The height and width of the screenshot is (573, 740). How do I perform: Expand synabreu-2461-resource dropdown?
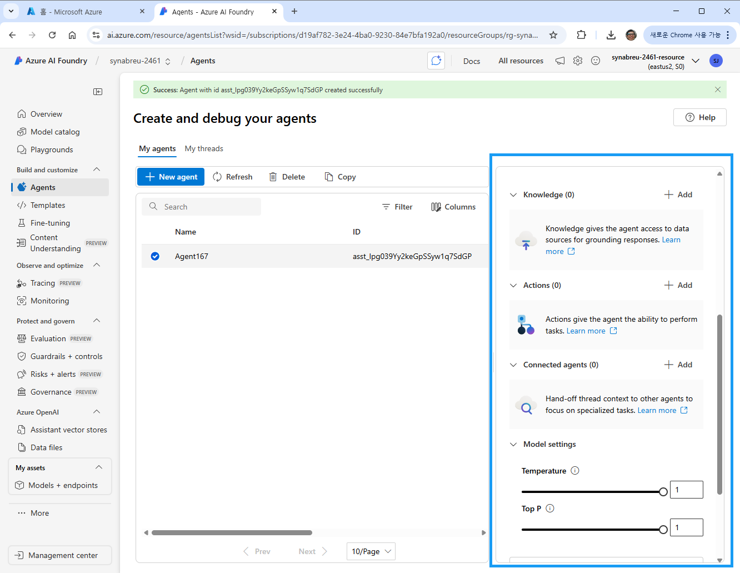point(696,61)
